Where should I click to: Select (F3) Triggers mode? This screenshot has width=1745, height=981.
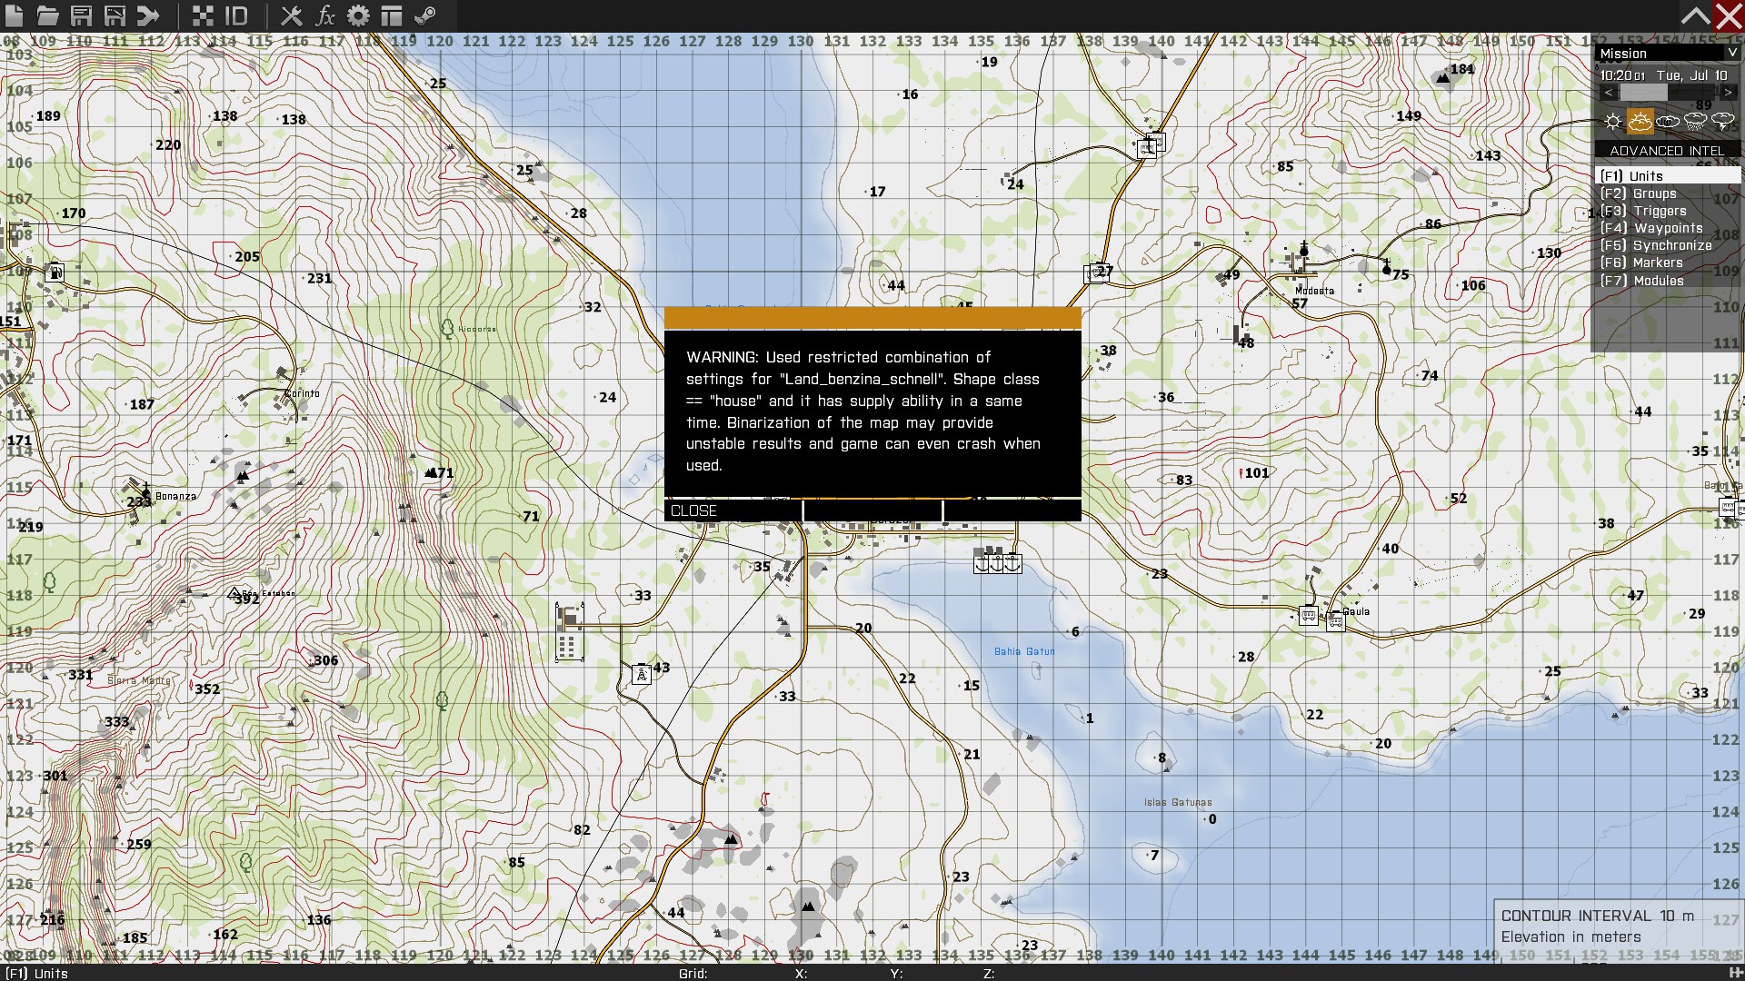pyautogui.click(x=1642, y=211)
